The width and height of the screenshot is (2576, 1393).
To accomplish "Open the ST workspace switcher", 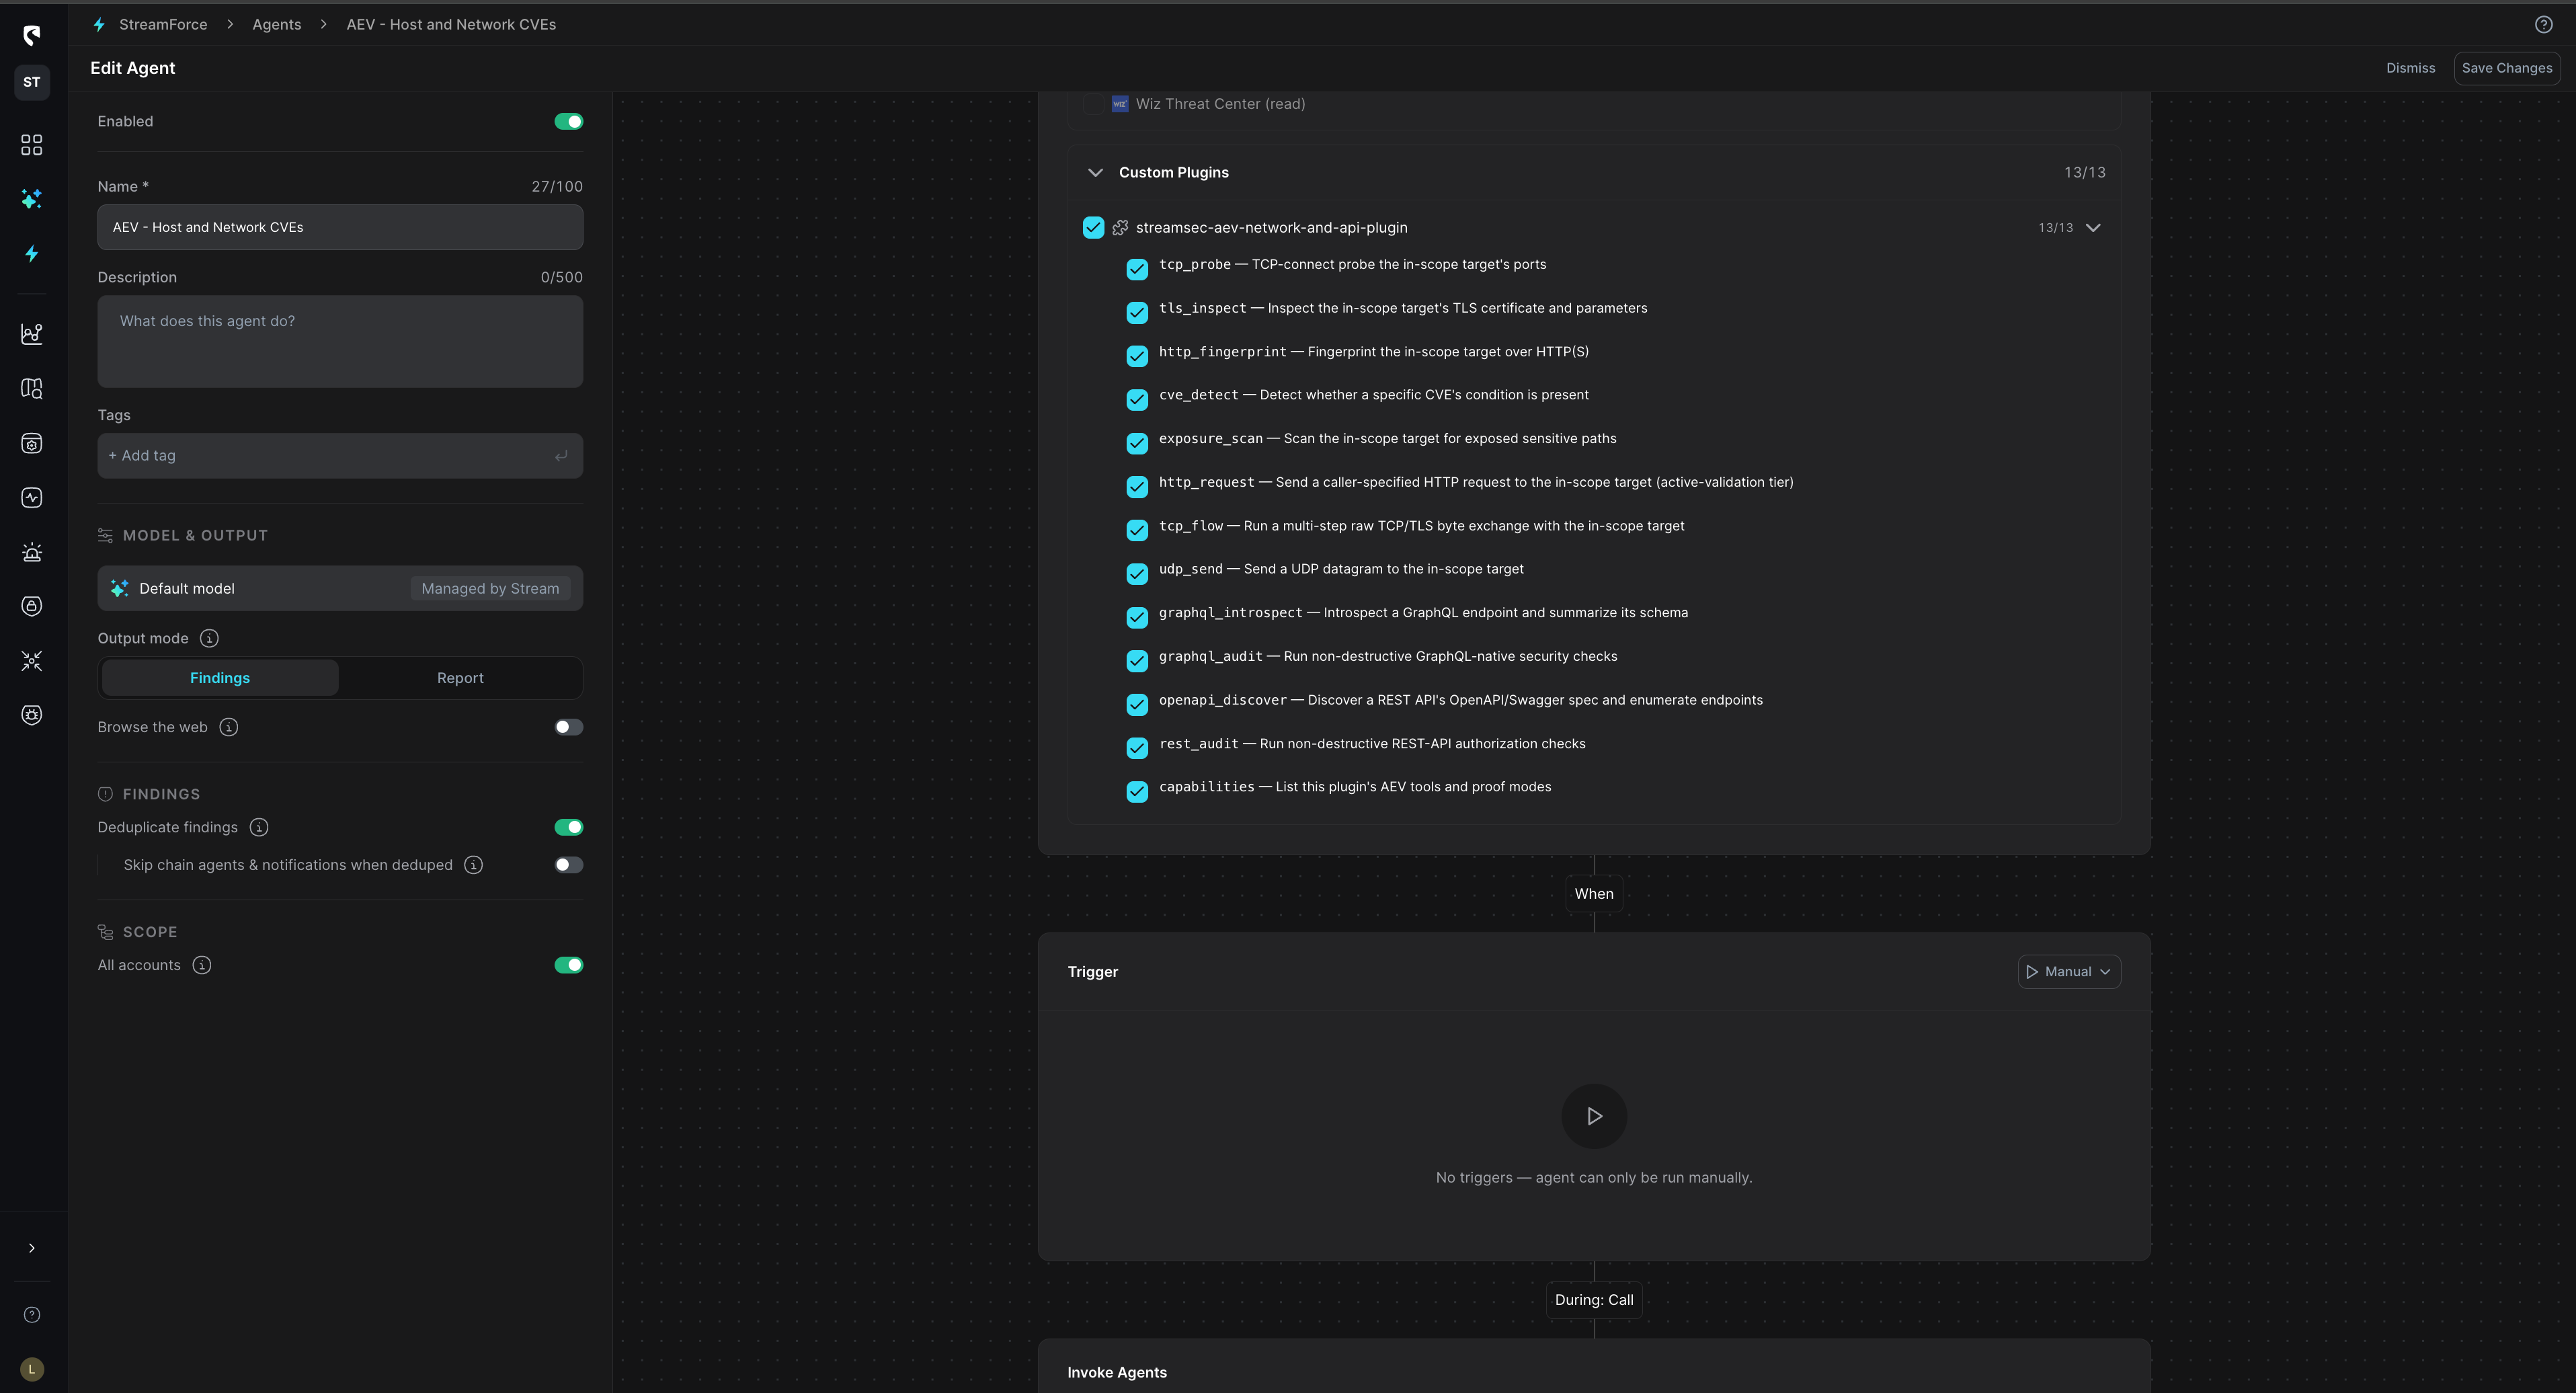I will (32, 82).
